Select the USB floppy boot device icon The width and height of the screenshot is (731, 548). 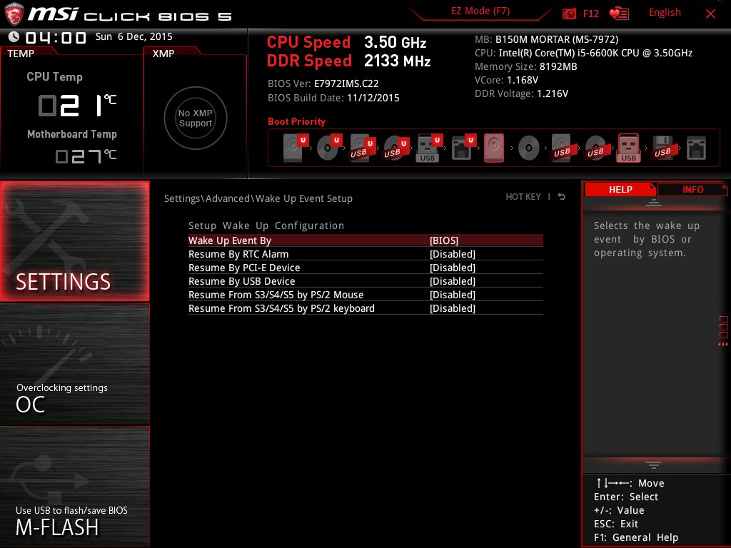662,148
